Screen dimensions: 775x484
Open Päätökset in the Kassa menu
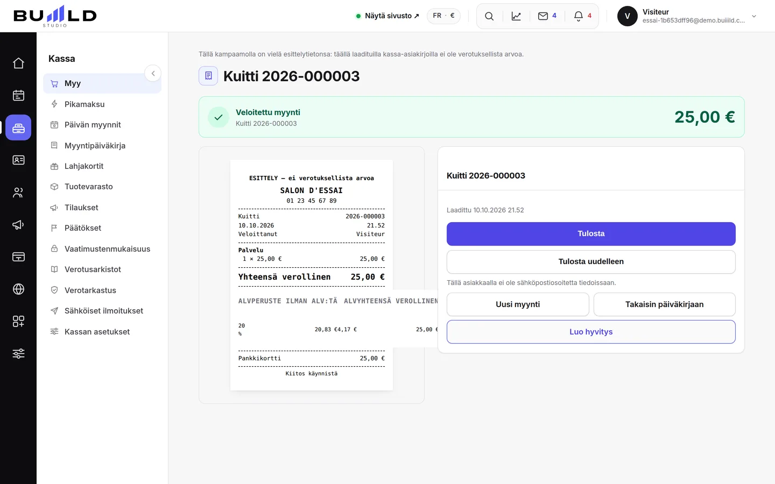tap(102, 228)
